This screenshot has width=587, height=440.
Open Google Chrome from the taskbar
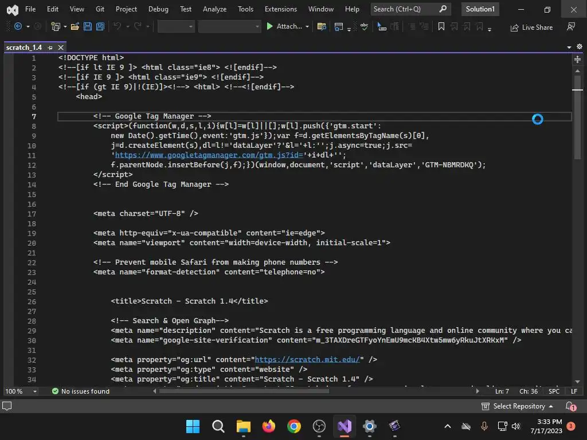click(294, 426)
